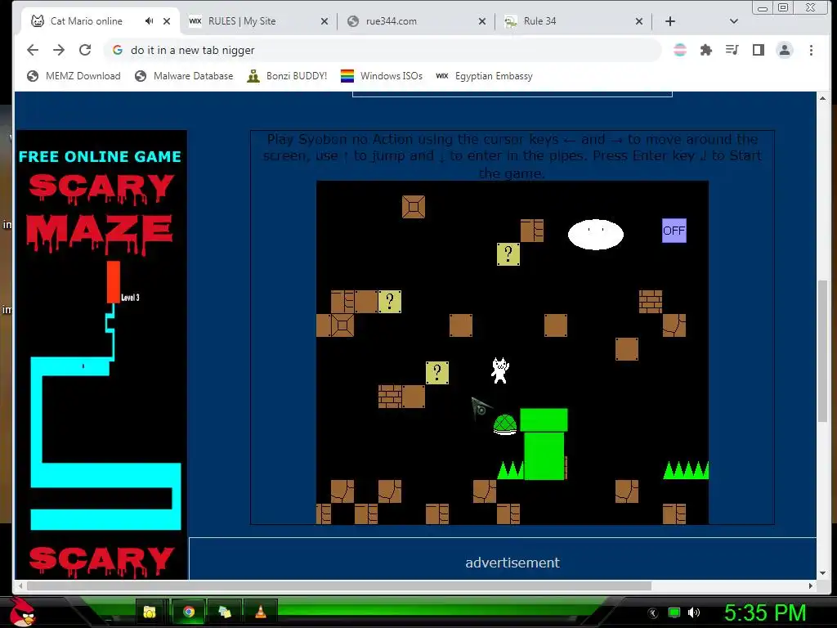Screen dimensions: 837x628
Task: Click the white cloud in the game
Action: tap(596, 235)
